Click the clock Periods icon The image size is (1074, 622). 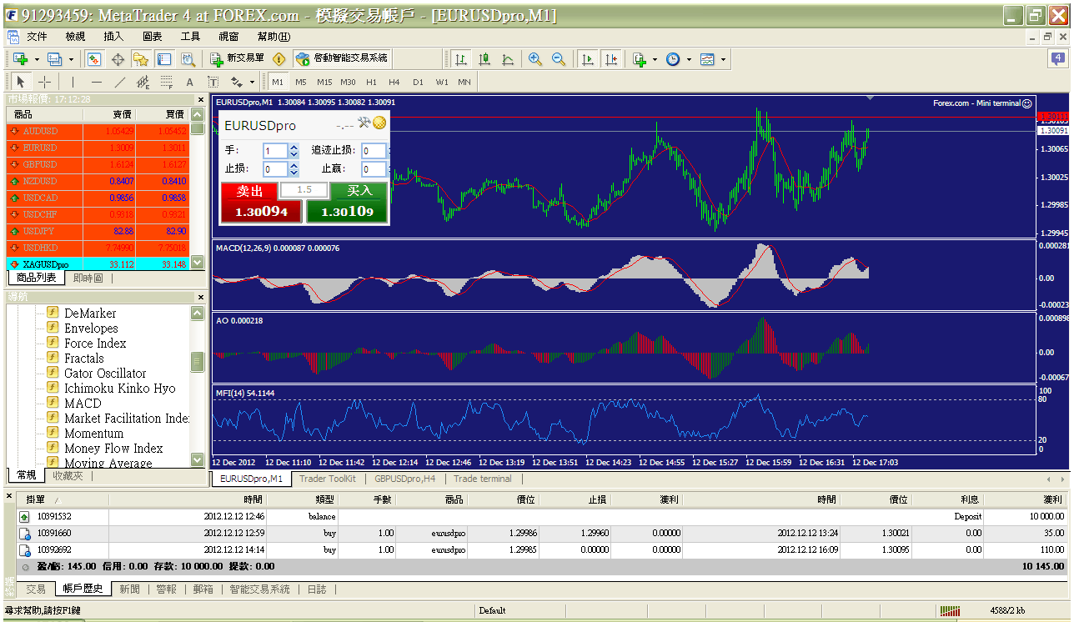click(673, 59)
